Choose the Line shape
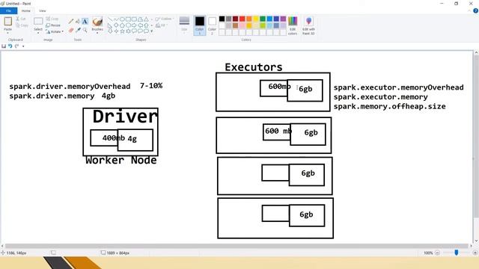Viewport: 479px width, 269px height. tap(110, 19)
